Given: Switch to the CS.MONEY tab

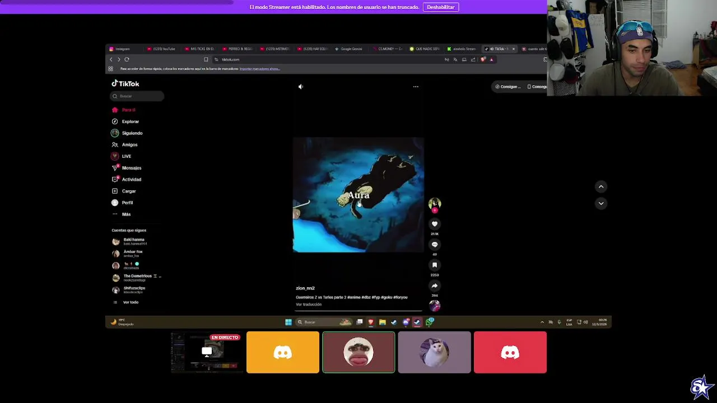Looking at the screenshot, I should [x=388, y=49].
